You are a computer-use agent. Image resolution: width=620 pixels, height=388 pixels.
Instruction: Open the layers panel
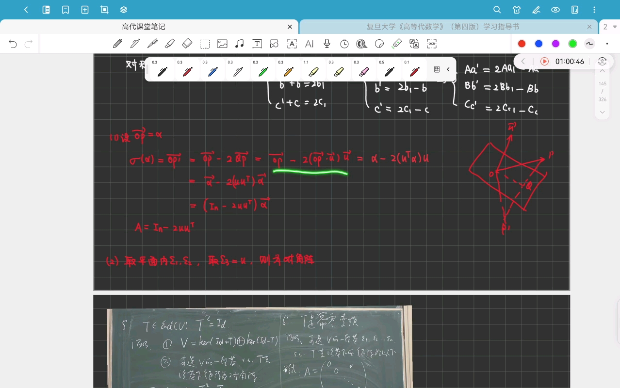coord(124,10)
